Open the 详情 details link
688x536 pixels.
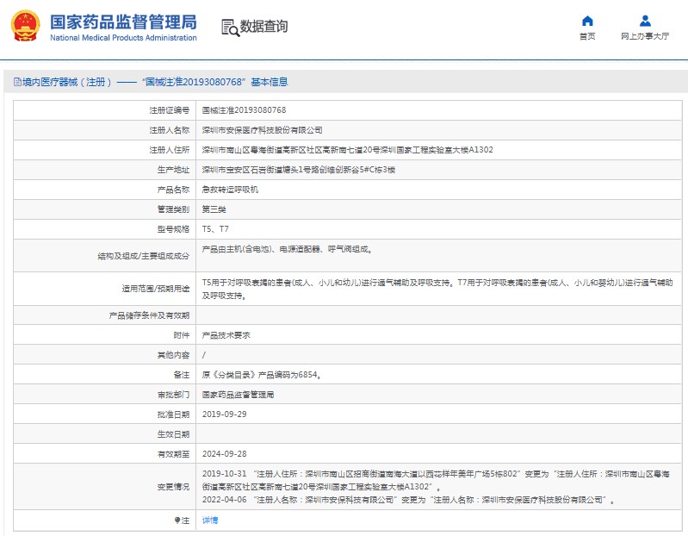click(210, 520)
